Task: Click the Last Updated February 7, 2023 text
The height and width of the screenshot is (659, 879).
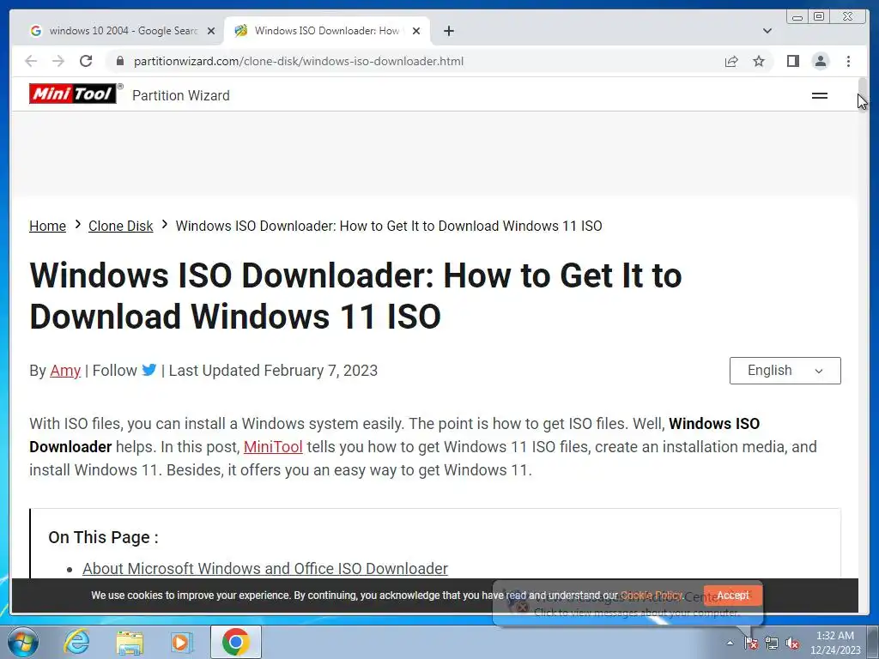Action: 273,371
